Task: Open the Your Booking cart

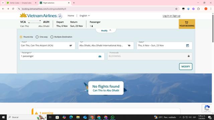Action: pos(187,24)
